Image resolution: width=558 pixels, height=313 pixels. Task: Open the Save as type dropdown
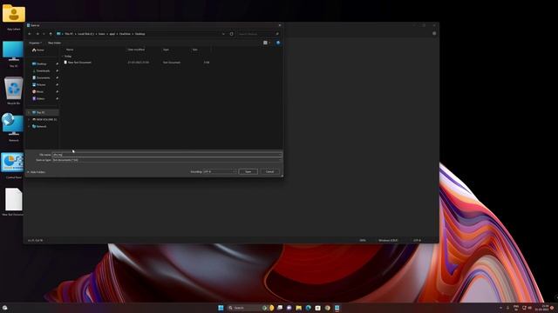(167, 160)
